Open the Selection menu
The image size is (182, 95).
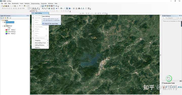[x=27, y=4]
